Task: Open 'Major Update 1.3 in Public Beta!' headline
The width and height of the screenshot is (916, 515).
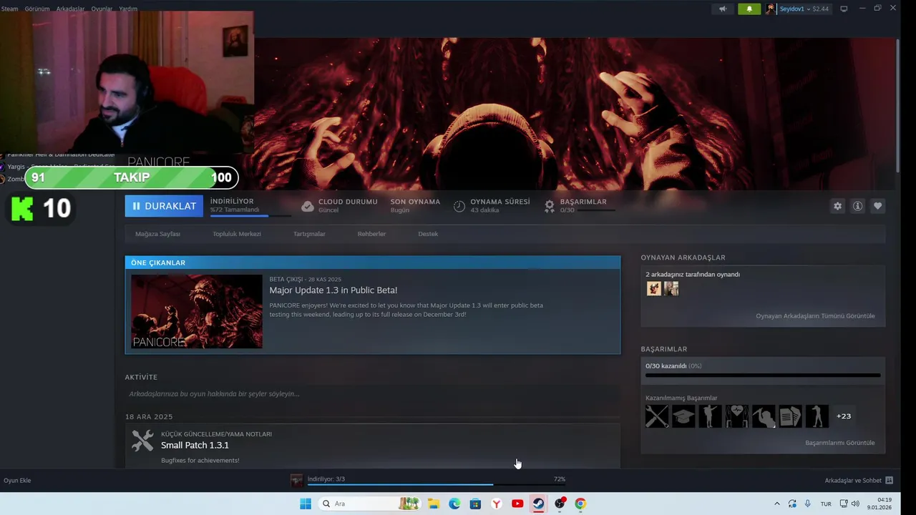Action: (x=333, y=290)
